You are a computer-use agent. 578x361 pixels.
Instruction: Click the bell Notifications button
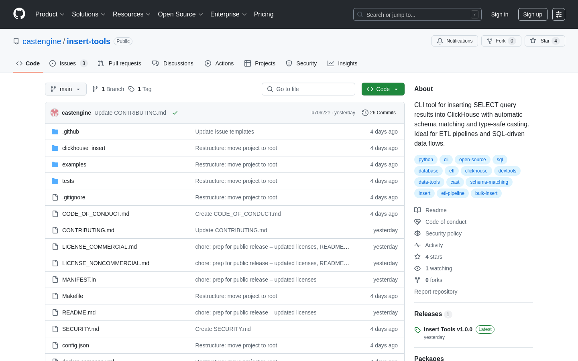point(454,41)
